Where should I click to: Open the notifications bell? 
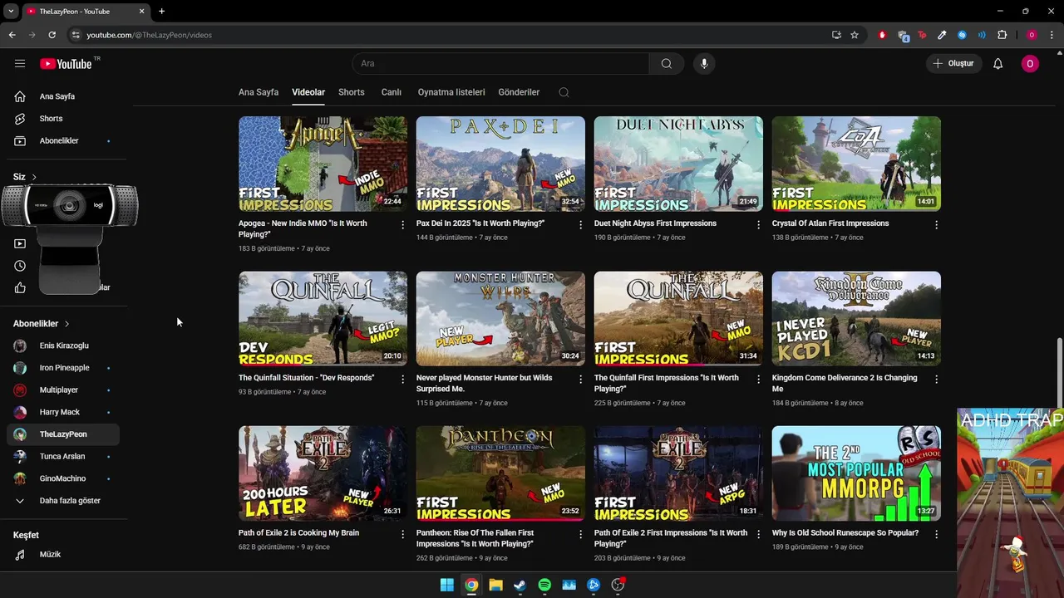(x=998, y=64)
